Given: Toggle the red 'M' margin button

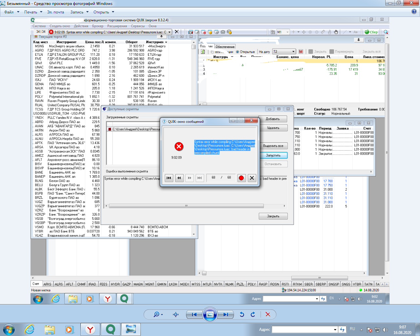Looking at the screenshot, I should 301,52.
